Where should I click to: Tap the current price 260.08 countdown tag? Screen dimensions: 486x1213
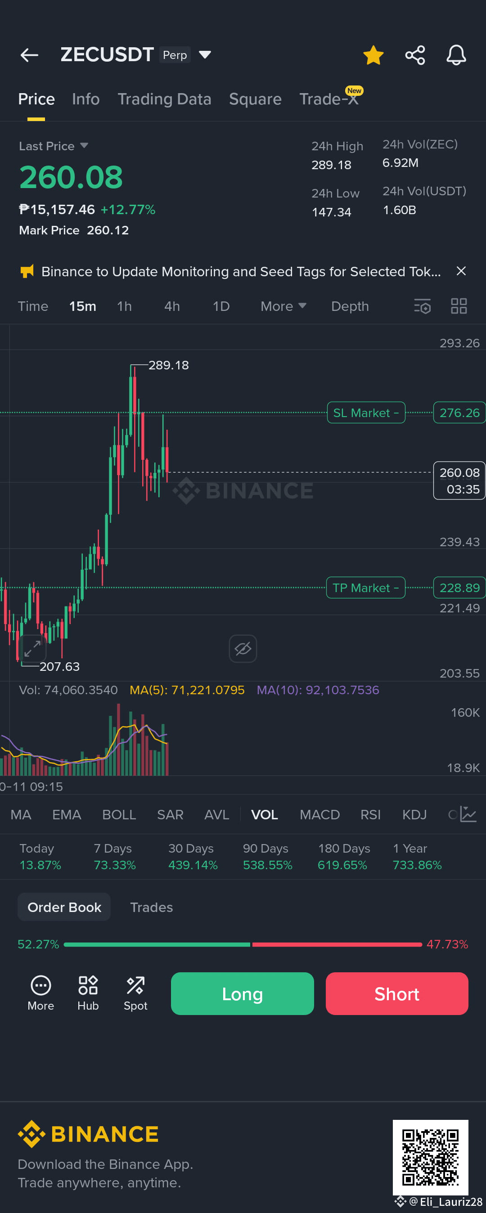pyautogui.click(x=459, y=481)
